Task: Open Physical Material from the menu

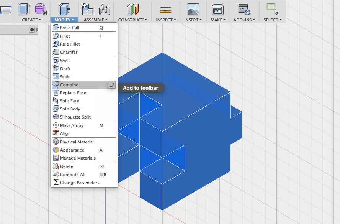Action: [x=84, y=142]
